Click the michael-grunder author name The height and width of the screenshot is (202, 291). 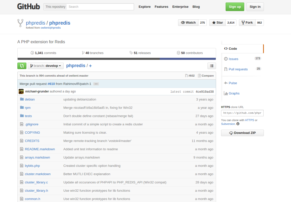(37, 91)
